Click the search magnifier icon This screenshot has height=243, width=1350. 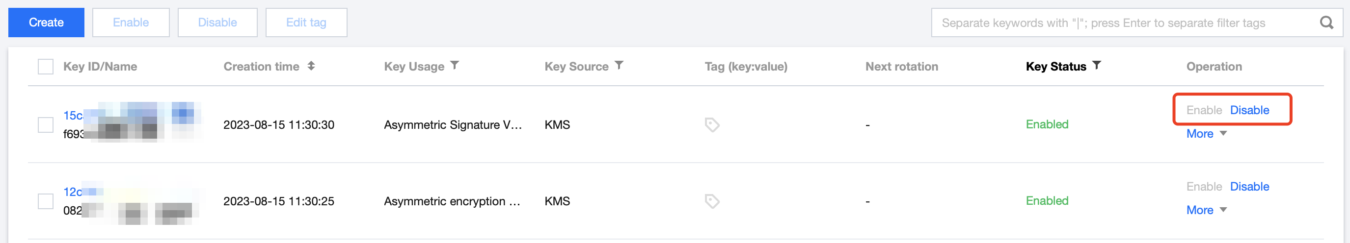pyautogui.click(x=1326, y=23)
